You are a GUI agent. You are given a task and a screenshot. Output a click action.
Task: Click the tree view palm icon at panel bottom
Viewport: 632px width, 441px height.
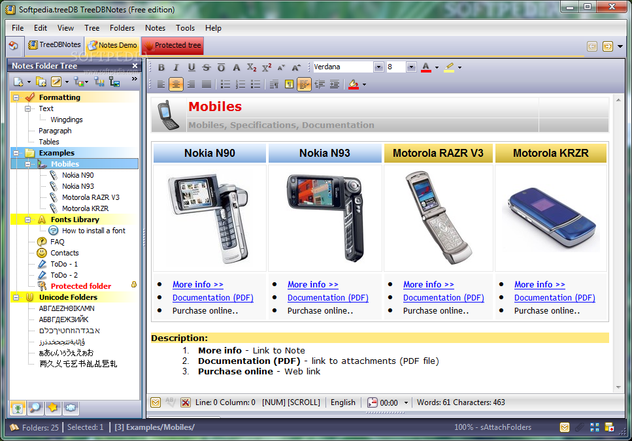click(x=18, y=408)
